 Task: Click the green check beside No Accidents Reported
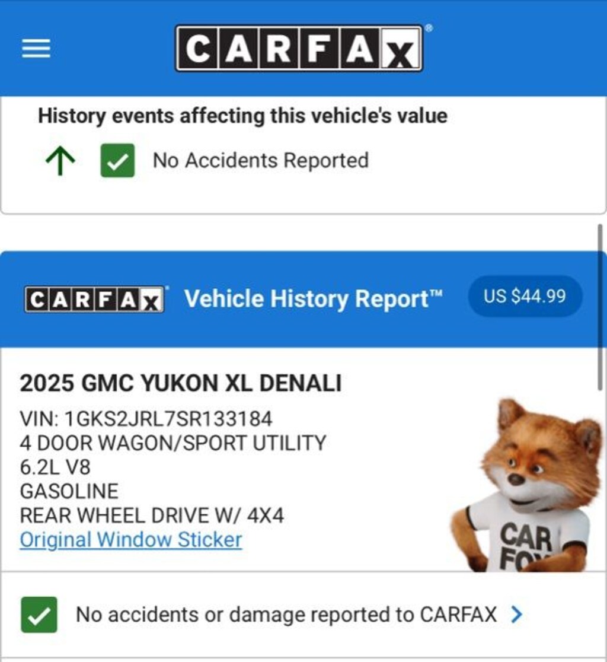(x=118, y=160)
